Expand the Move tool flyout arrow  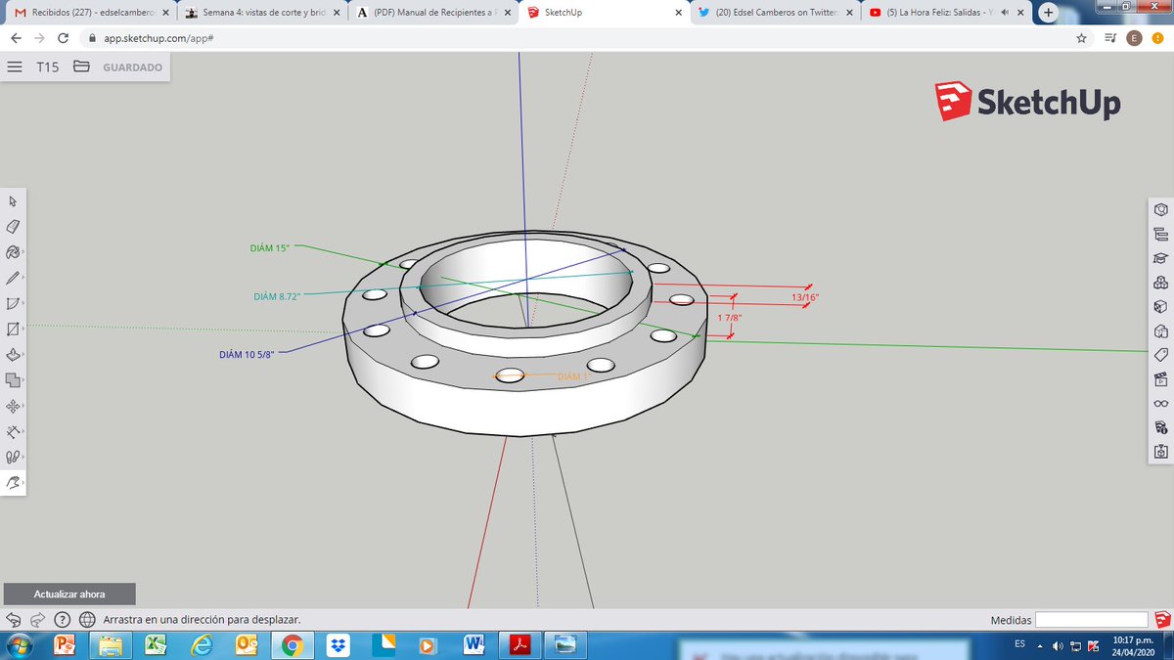pos(23,406)
